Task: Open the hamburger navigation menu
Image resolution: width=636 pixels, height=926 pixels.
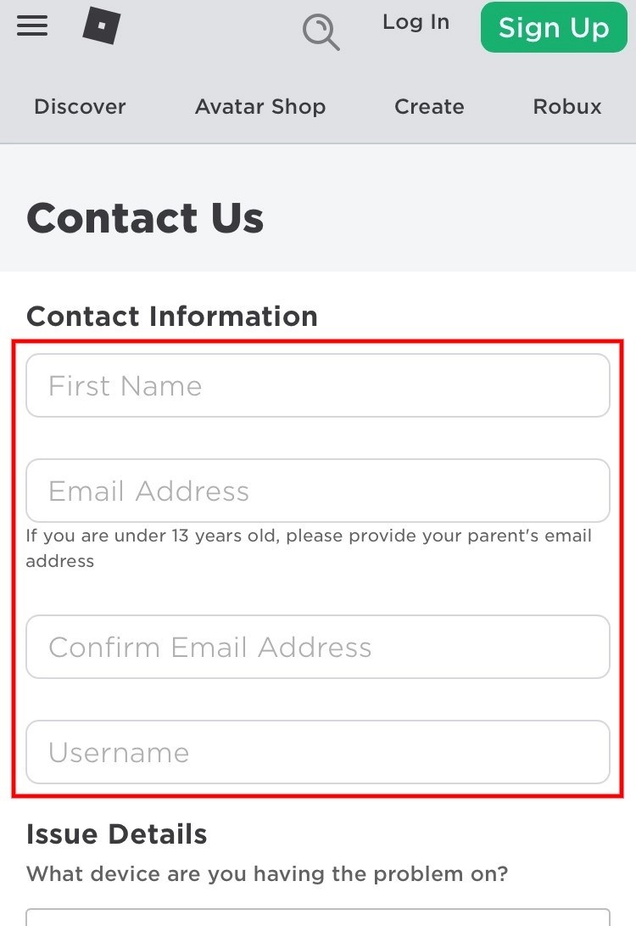Action: pyautogui.click(x=32, y=26)
